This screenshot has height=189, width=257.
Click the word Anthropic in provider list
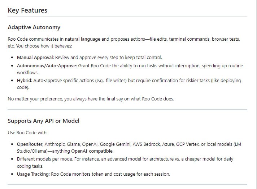click(x=56, y=144)
